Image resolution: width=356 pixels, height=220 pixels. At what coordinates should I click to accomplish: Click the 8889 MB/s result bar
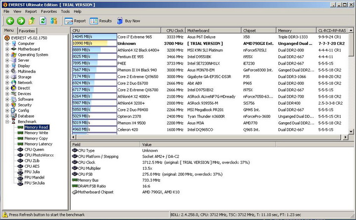coord(94,50)
